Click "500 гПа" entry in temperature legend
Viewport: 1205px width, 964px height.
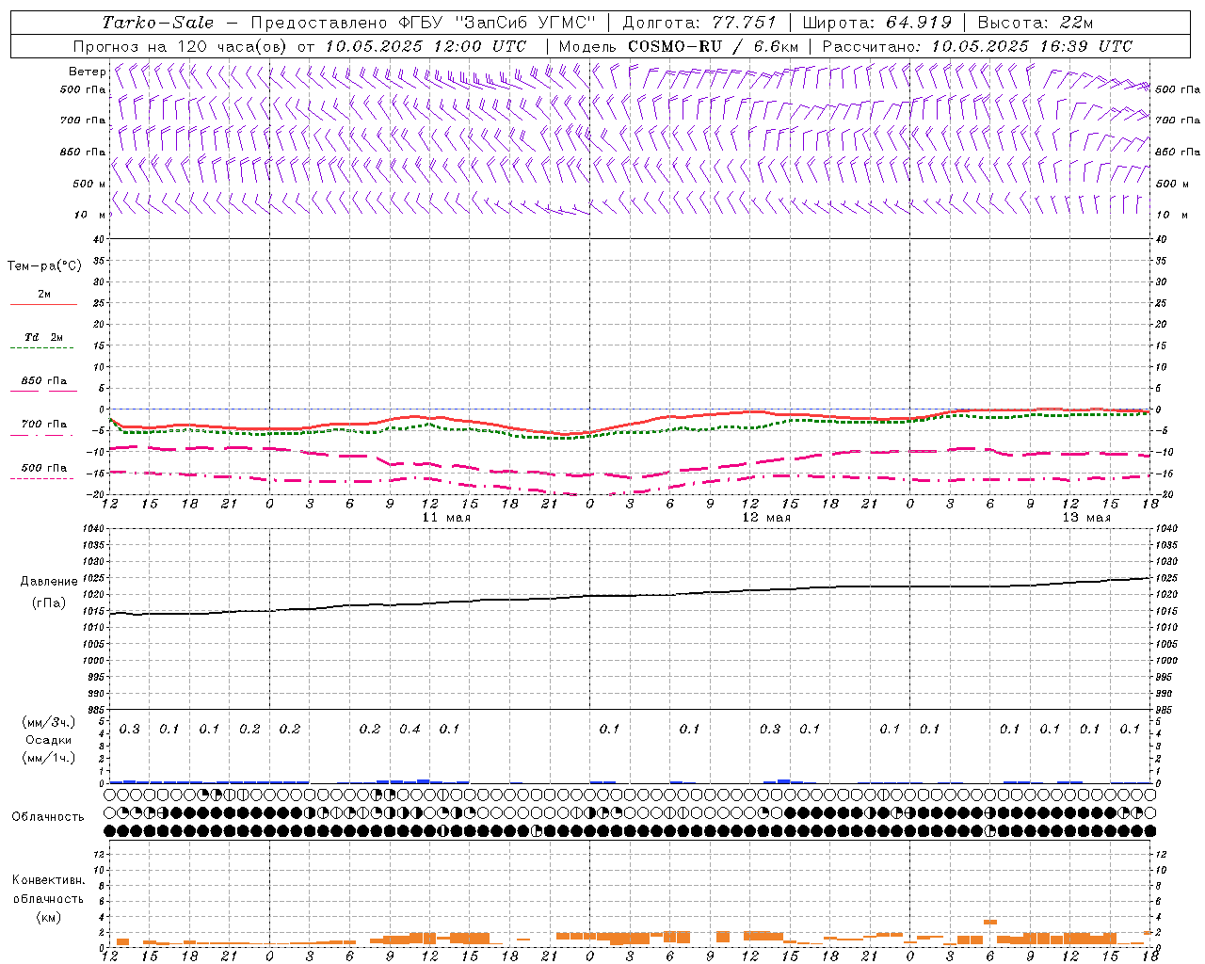click(x=44, y=468)
